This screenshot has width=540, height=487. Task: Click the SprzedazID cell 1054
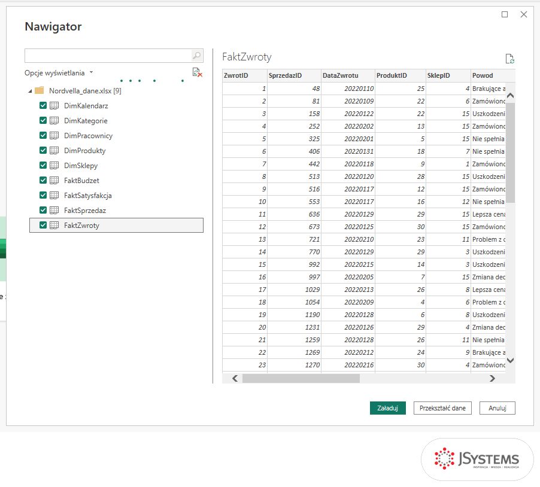294,302
